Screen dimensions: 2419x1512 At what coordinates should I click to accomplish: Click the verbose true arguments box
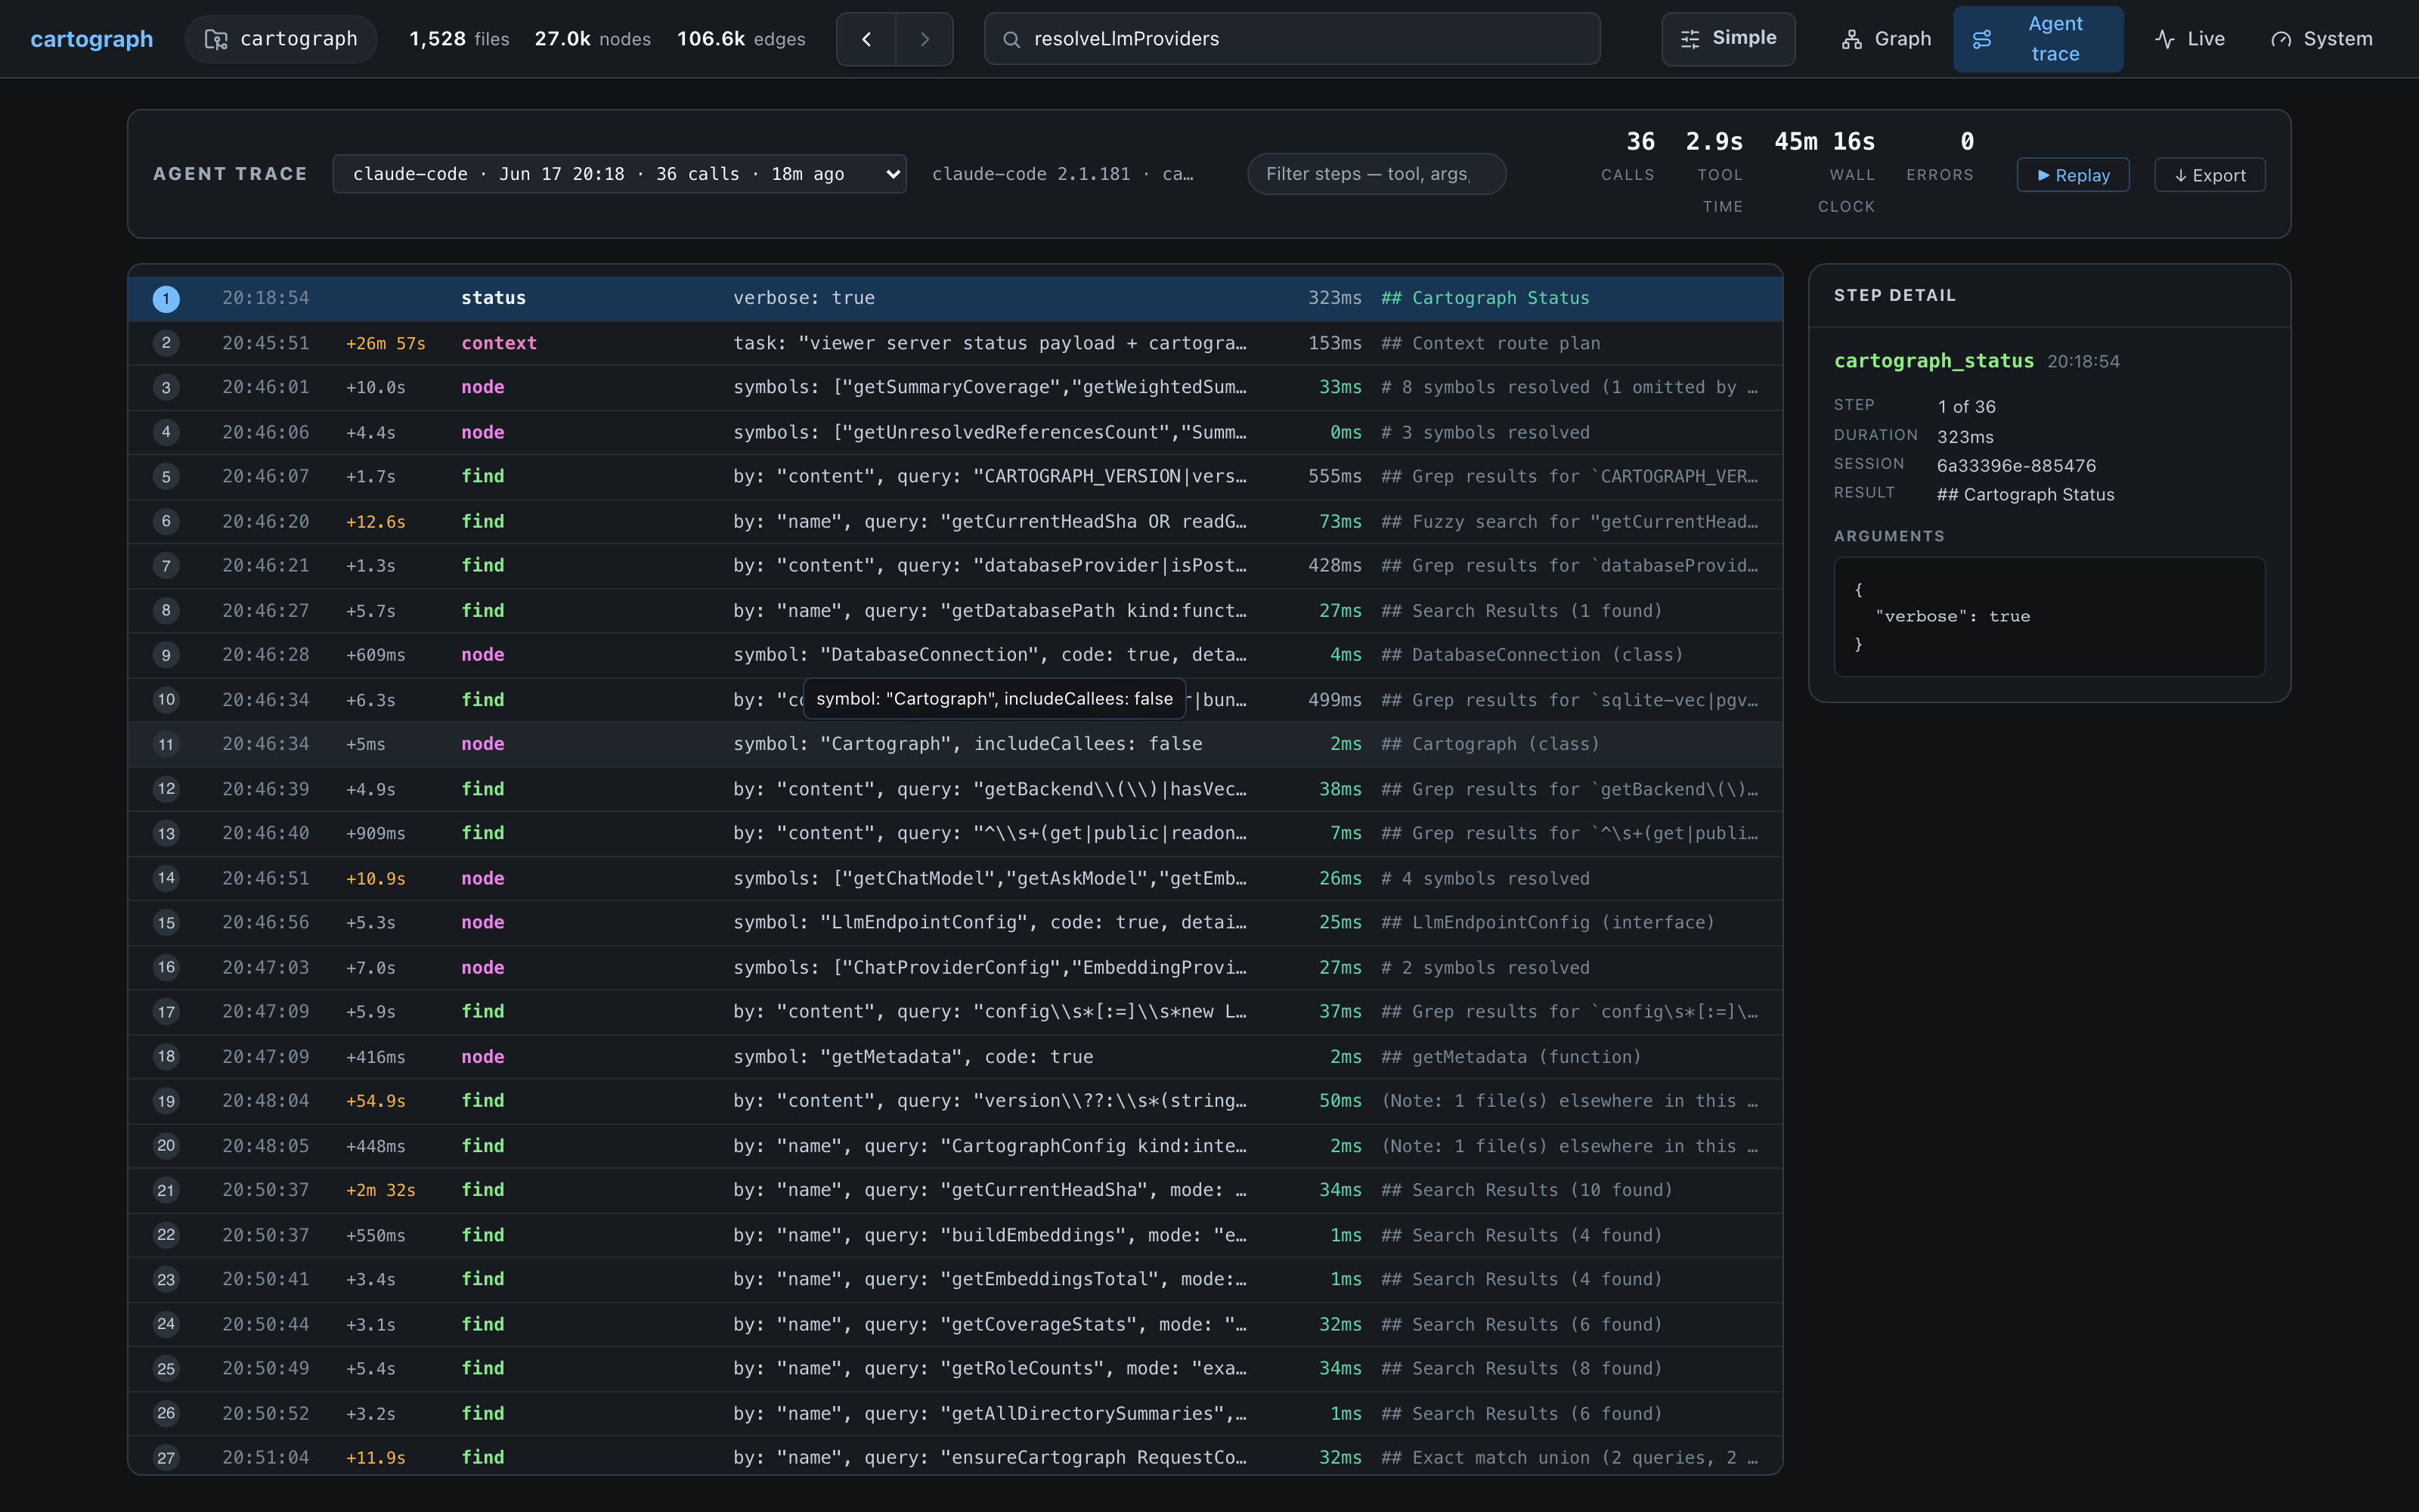(x=2049, y=617)
